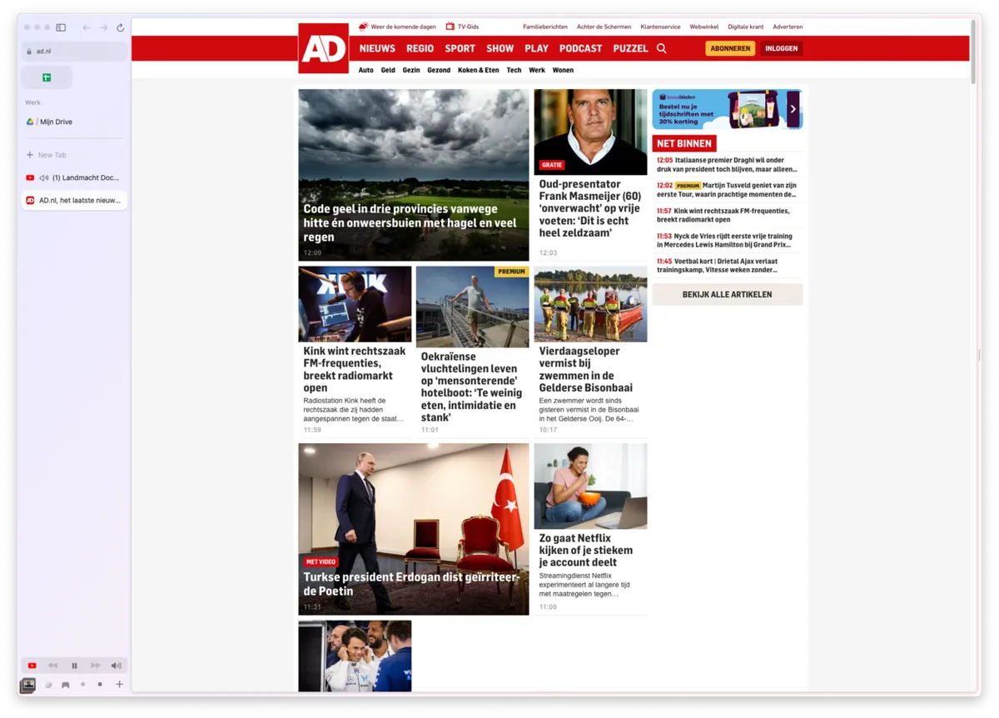Open the Martijn Tusveld premium headline
This screenshot has height=718, width=999.
tap(728, 190)
